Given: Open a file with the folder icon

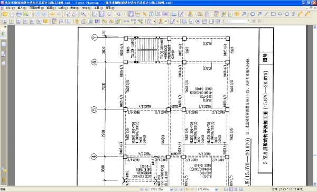Looking at the screenshot, I should [x=5, y=14].
